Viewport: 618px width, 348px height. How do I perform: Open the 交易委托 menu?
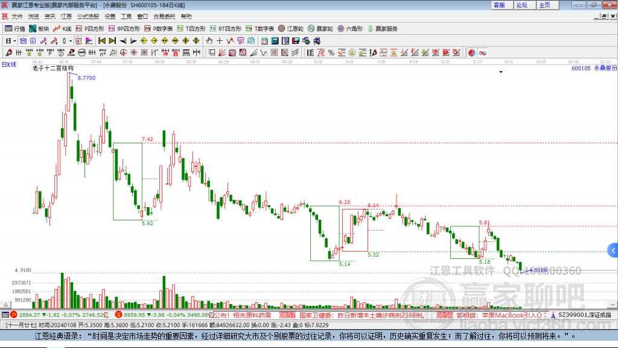point(164,16)
